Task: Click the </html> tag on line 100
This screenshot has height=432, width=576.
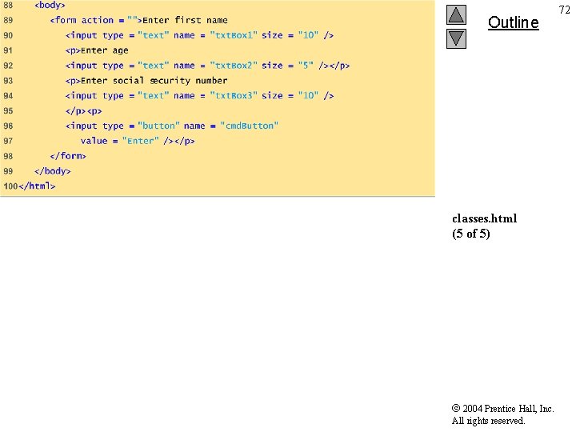Action: point(37,186)
